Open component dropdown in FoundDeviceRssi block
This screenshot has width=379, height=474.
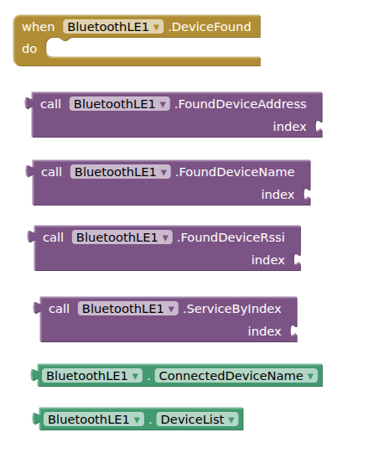pos(122,237)
